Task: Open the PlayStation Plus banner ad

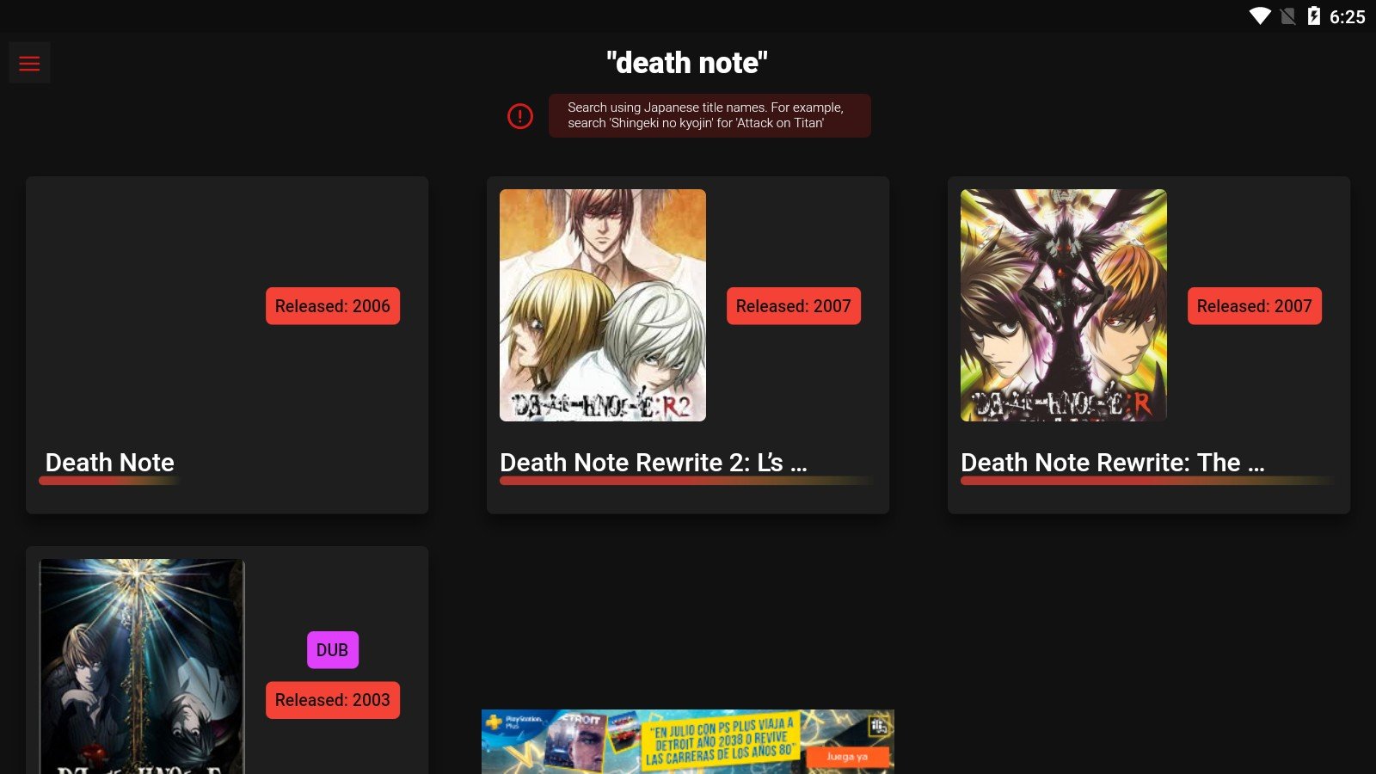Action: point(688,741)
